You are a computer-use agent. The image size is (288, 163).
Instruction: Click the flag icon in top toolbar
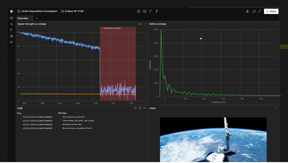(x=150, y=11)
